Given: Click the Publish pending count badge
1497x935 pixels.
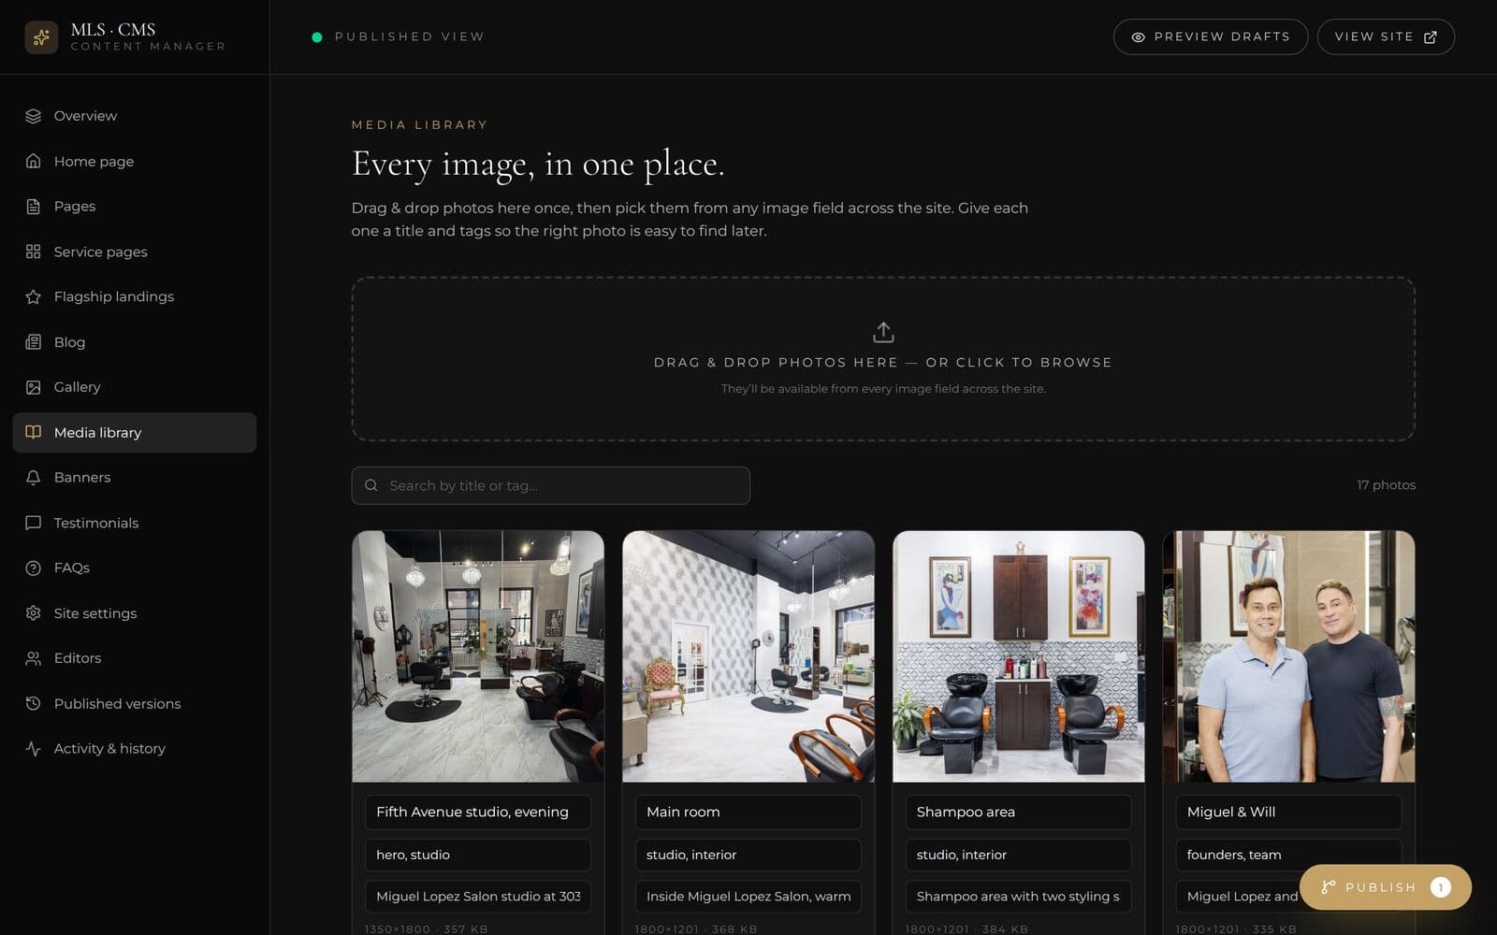Looking at the screenshot, I should 1441,887.
